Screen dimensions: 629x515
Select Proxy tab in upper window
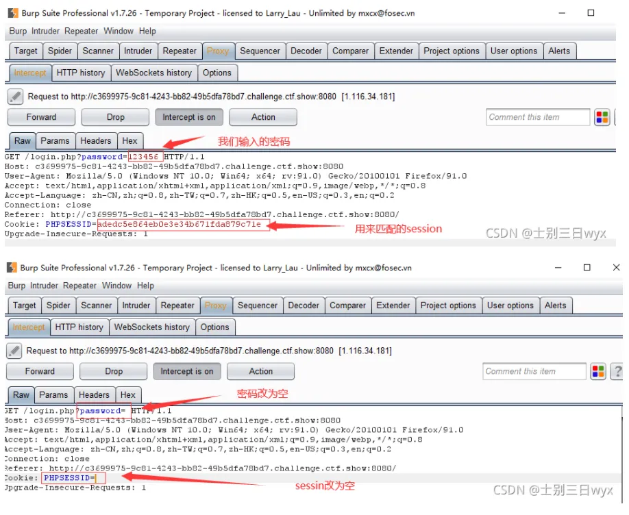click(218, 51)
